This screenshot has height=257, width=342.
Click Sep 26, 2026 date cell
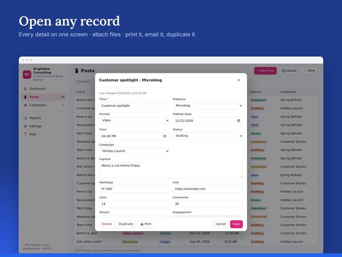coord(199,242)
